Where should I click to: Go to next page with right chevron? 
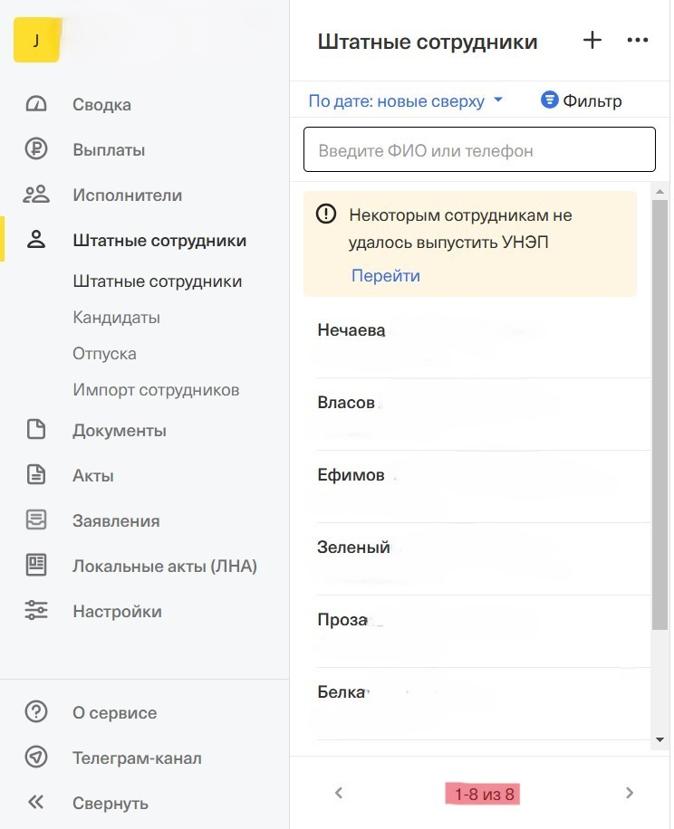tap(630, 794)
